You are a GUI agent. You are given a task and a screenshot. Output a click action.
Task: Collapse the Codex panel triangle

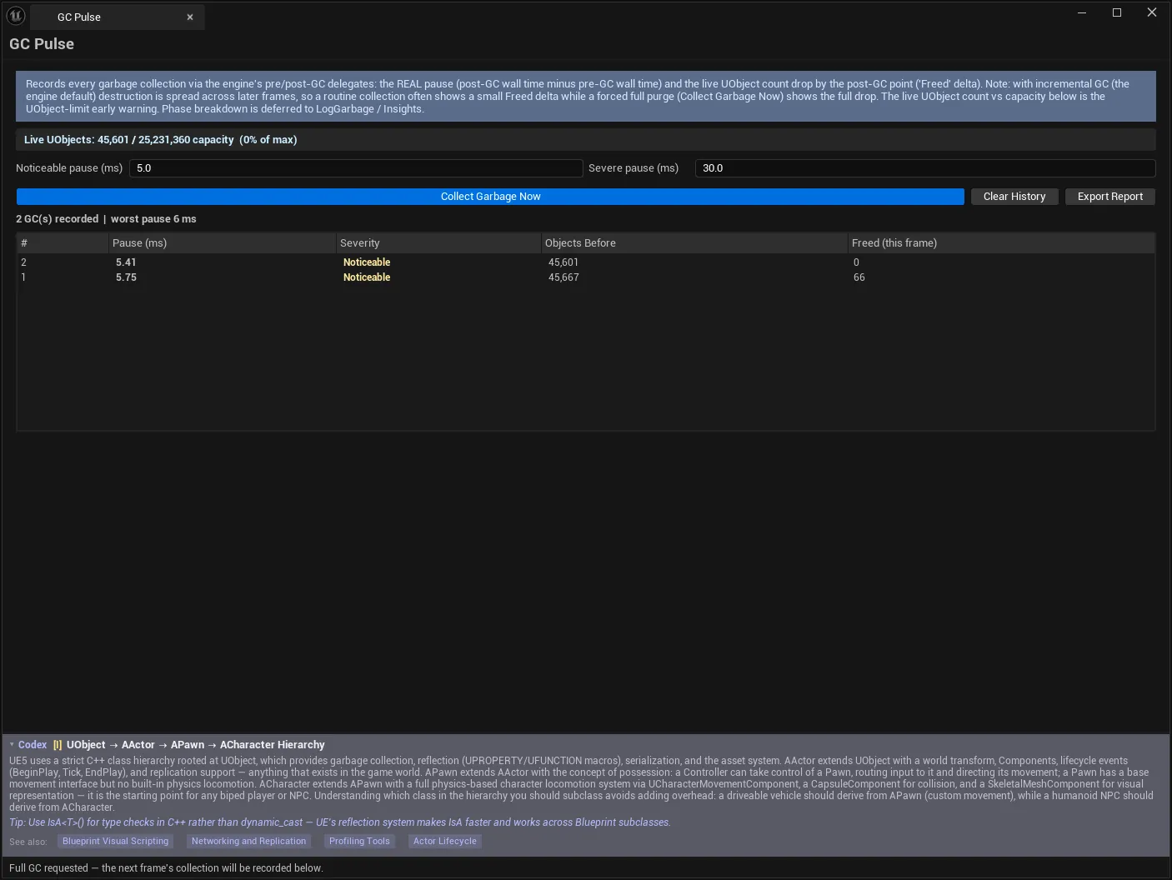tap(12, 745)
